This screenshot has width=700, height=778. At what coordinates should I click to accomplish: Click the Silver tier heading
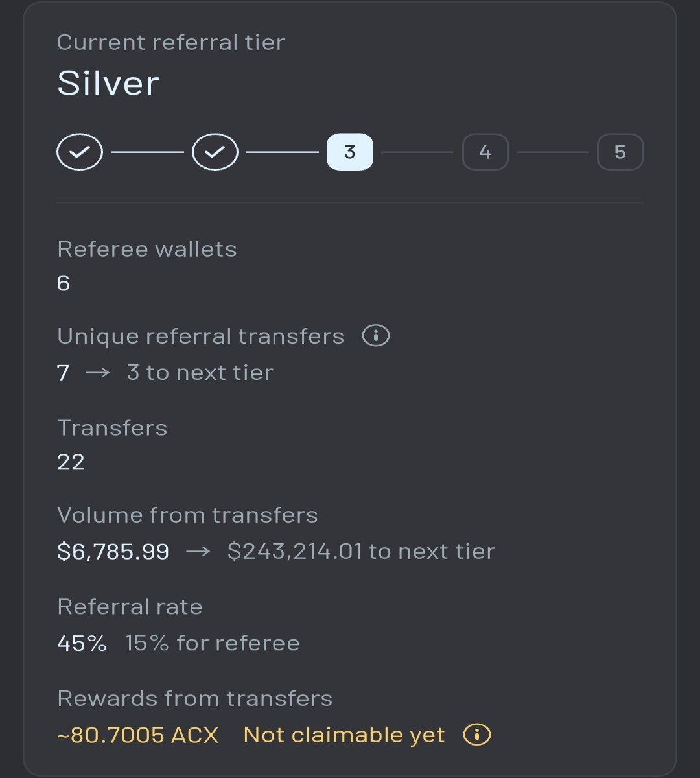(108, 83)
